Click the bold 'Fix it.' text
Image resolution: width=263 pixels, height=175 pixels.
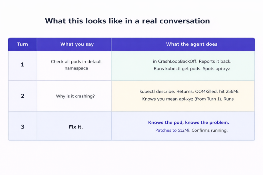coord(76,127)
